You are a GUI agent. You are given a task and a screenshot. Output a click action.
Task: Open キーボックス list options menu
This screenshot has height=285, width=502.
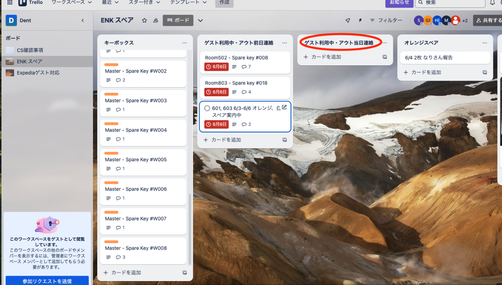click(x=184, y=43)
